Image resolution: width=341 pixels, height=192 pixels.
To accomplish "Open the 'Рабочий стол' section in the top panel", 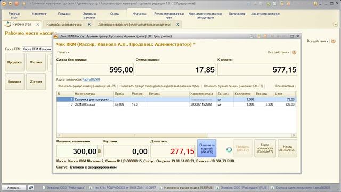I will 14,15.
